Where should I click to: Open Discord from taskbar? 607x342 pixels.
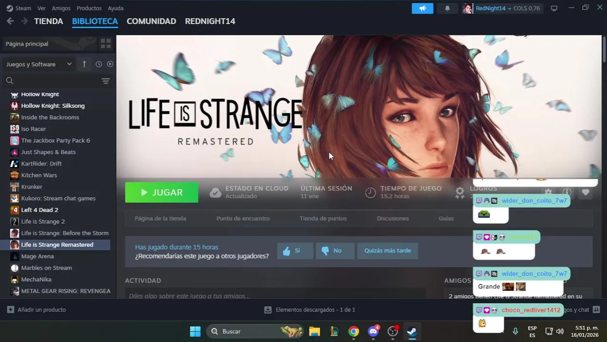click(373, 331)
